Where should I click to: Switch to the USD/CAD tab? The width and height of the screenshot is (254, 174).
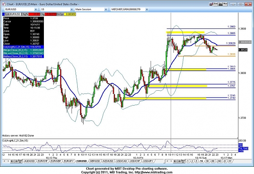(x=122, y=161)
